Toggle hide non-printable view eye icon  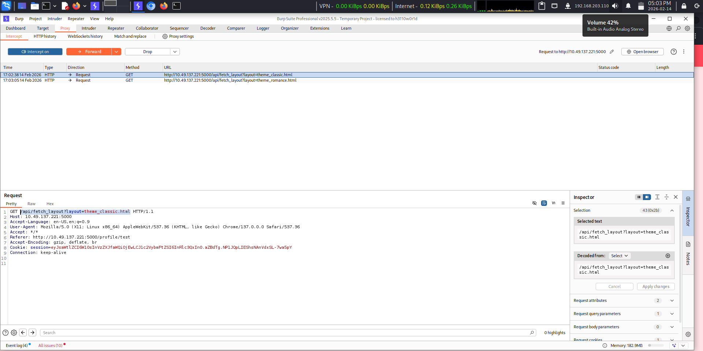point(534,203)
